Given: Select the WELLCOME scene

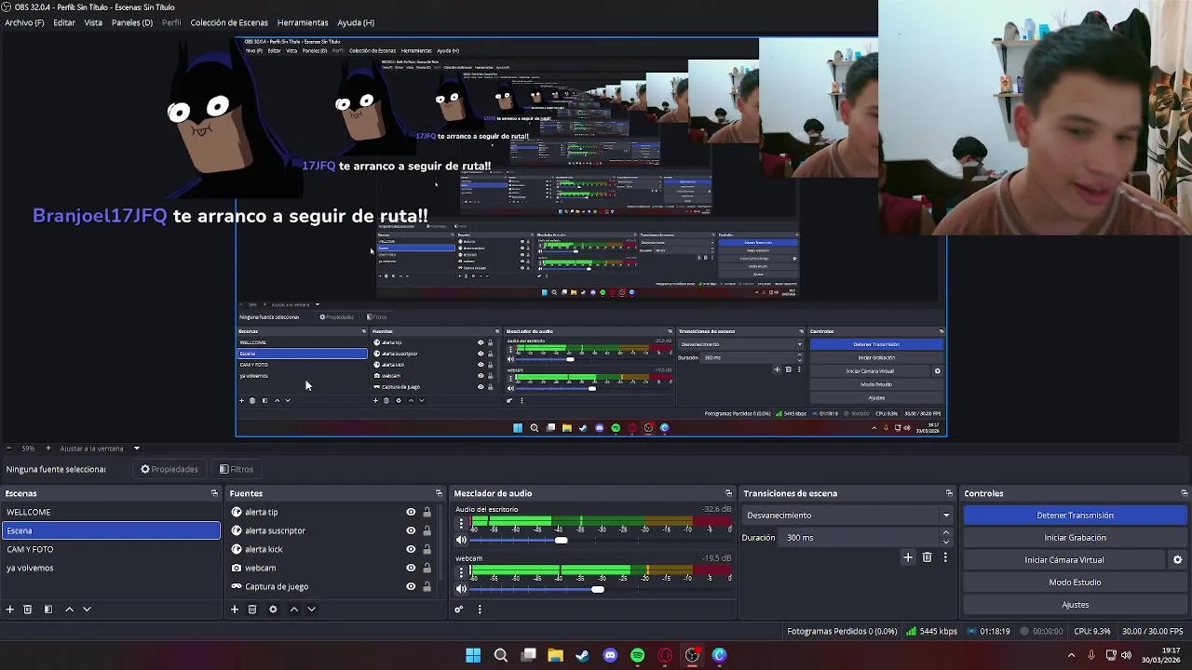Looking at the screenshot, I should click(111, 512).
